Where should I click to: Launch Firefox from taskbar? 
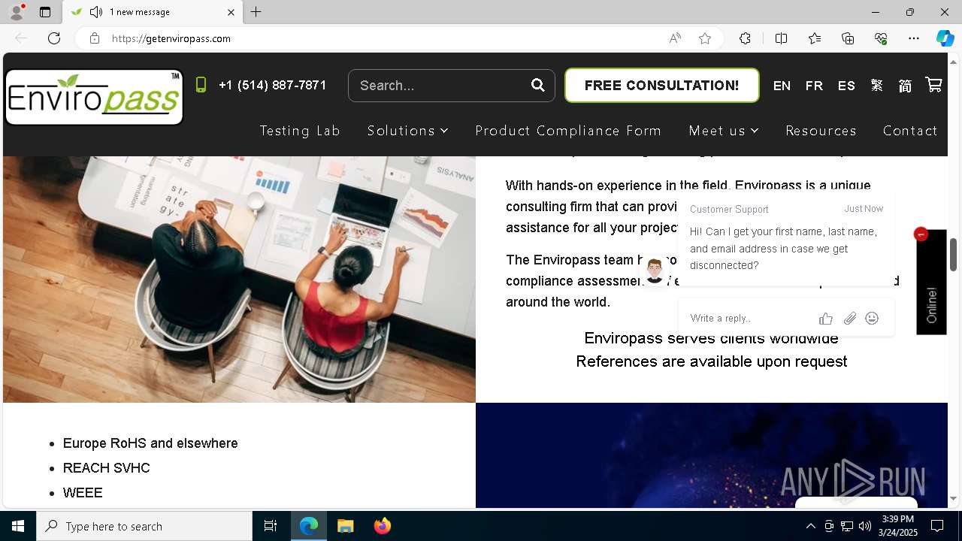[x=382, y=526]
